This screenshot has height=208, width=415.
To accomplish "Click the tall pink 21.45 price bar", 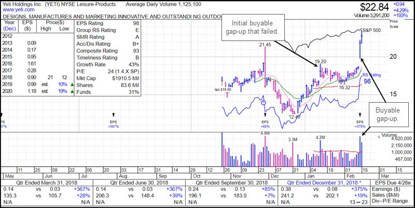I will click(265, 67).
